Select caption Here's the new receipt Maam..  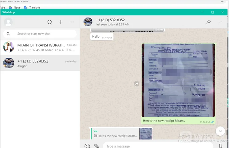coord(164,121)
